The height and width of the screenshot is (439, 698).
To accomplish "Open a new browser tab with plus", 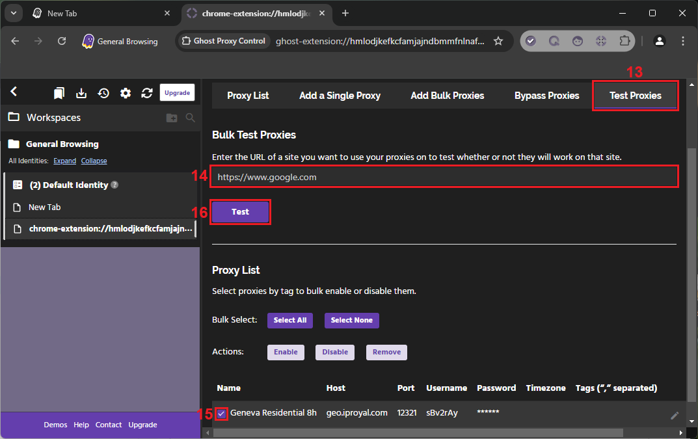I will point(345,14).
